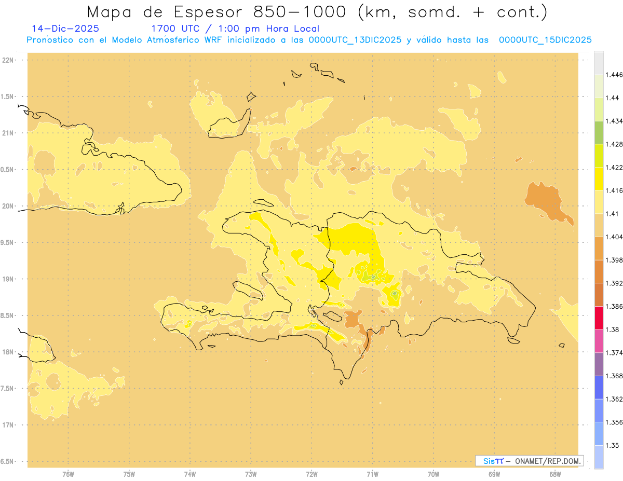Viewport: 623px width, 481px height.
Task: Click the '76W' longitude axis label
Action: pyautogui.click(x=68, y=474)
